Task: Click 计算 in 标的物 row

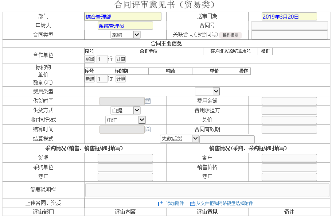Action: (x=121, y=79)
